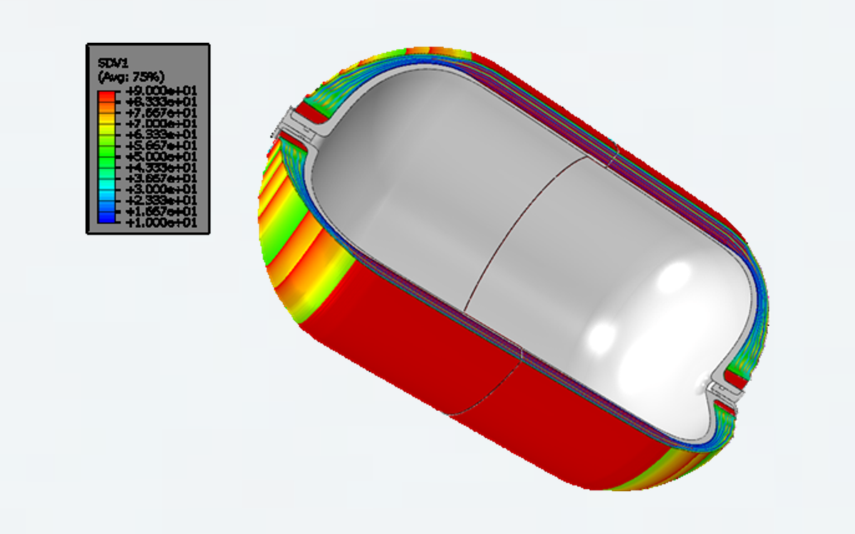The image size is (855, 534).
Task: Select the +1.000e+01 legend value
Action: point(160,222)
